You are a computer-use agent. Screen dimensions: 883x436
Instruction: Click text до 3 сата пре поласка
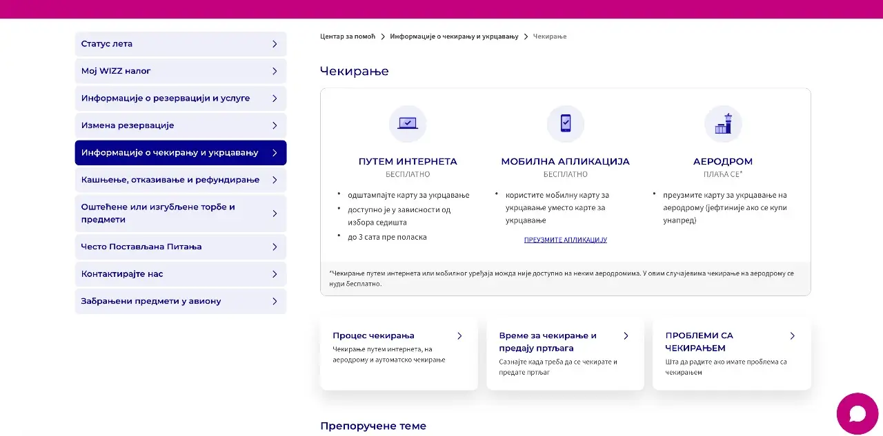[x=387, y=238]
